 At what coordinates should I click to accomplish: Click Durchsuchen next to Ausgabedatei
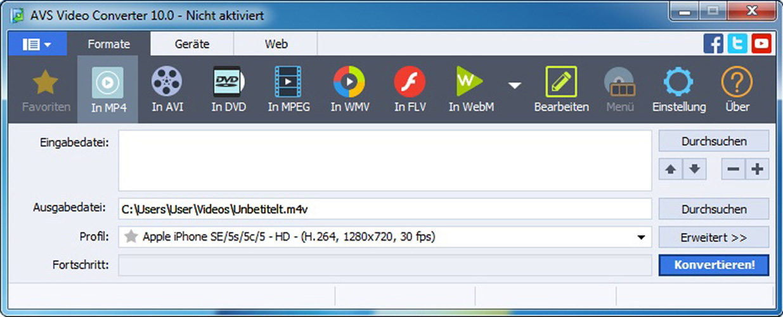(714, 209)
